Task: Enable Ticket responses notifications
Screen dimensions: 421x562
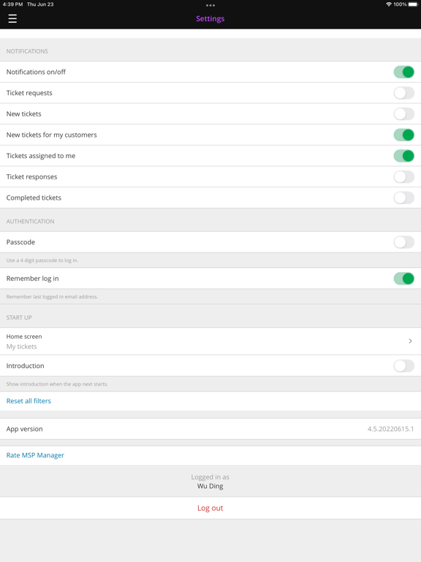Action: click(403, 176)
